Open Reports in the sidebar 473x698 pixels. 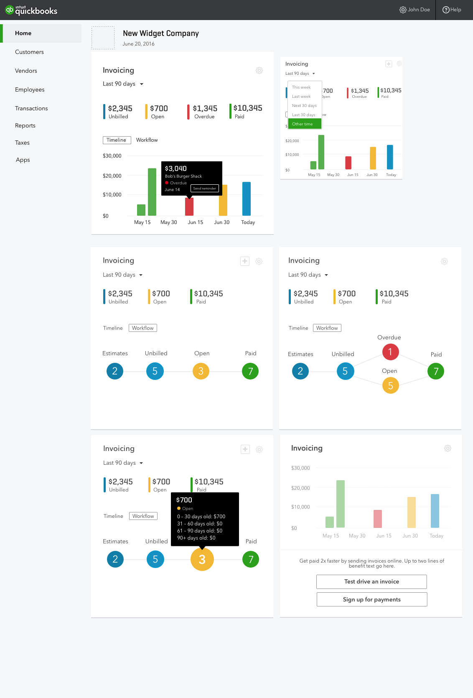pos(25,125)
